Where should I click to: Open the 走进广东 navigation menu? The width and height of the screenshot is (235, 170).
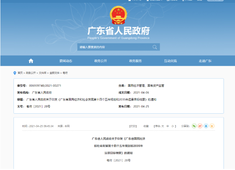point(205,61)
